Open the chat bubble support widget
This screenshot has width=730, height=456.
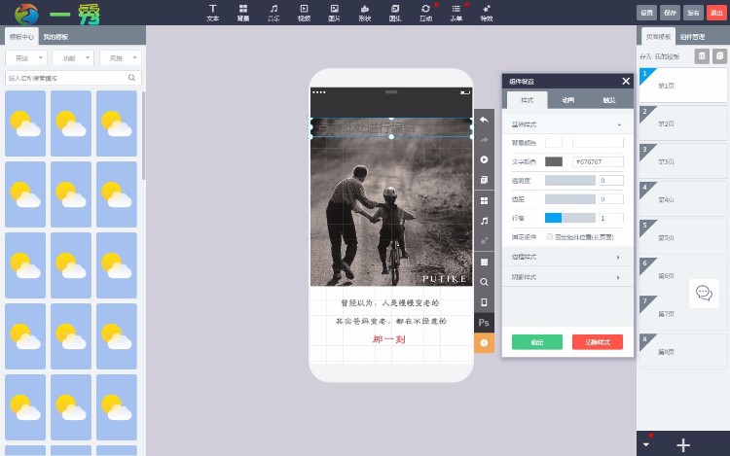[704, 293]
